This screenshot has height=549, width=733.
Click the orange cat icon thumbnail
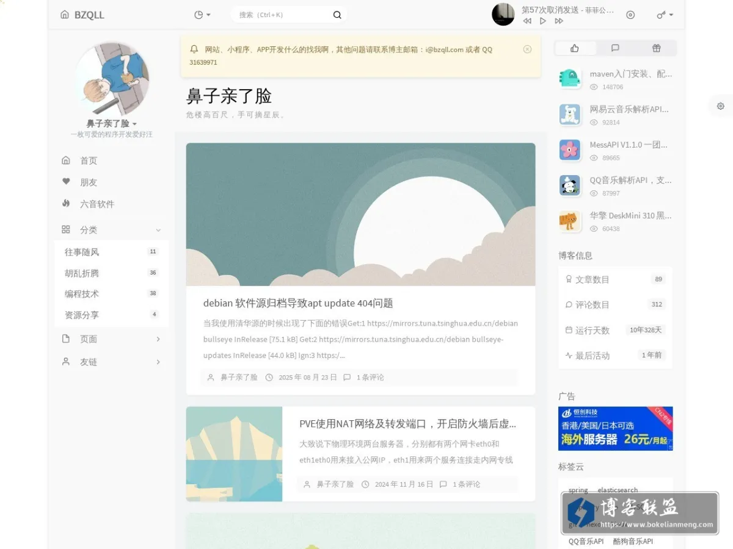[569, 220]
